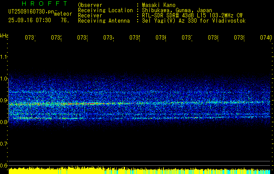Click the 1.1 frequency axis label
The width and height of the screenshot is (274, 174).
tap(3, 57)
